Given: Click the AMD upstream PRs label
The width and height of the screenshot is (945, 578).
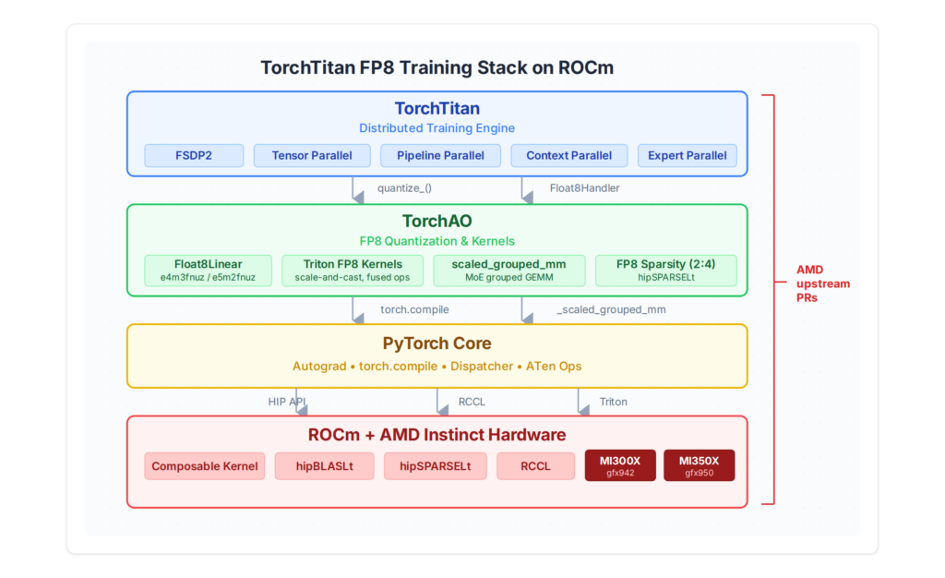Looking at the screenshot, I should pyautogui.click(x=822, y=283).
